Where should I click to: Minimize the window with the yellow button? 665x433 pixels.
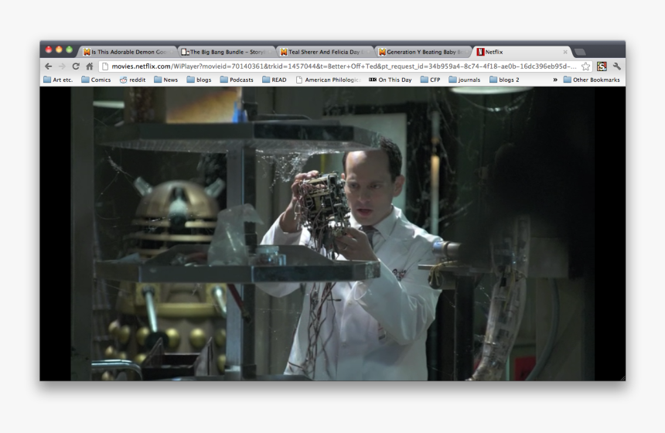(59, 49)
